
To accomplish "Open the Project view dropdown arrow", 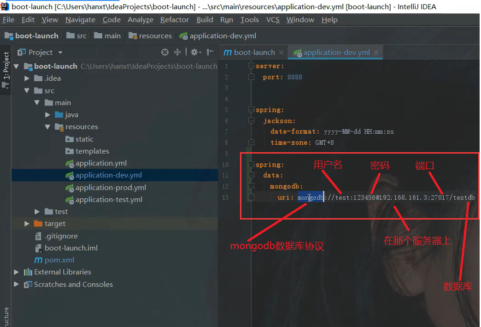I will 60,53.
